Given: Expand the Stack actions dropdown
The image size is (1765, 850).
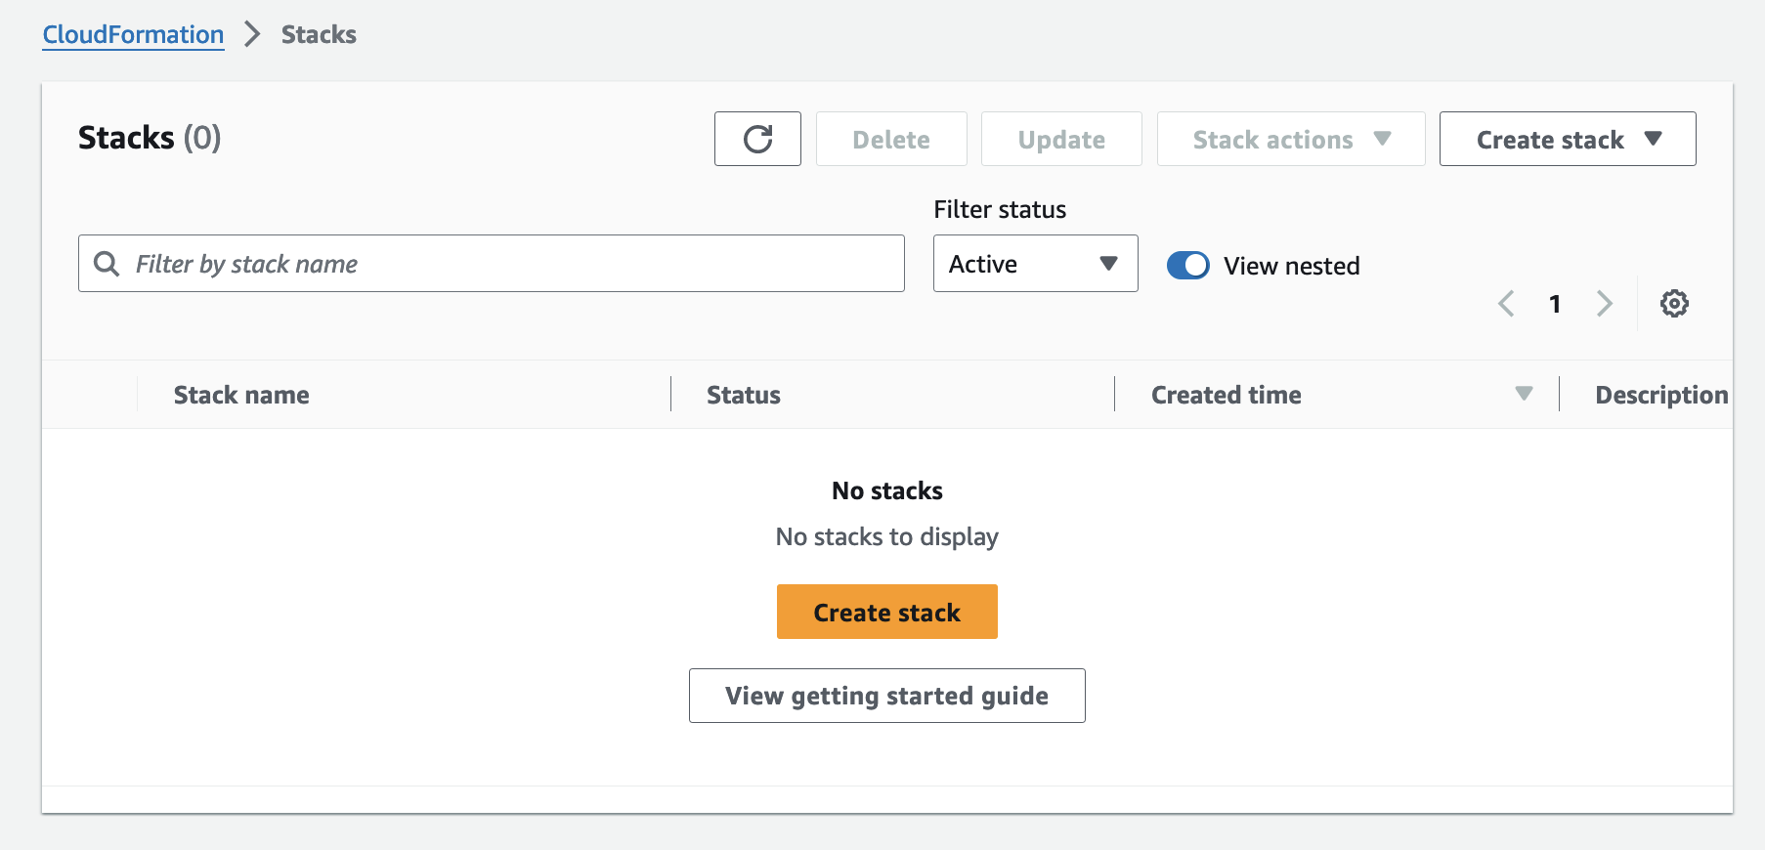Looking at the screenshot, I should (x=1290, y=140).
